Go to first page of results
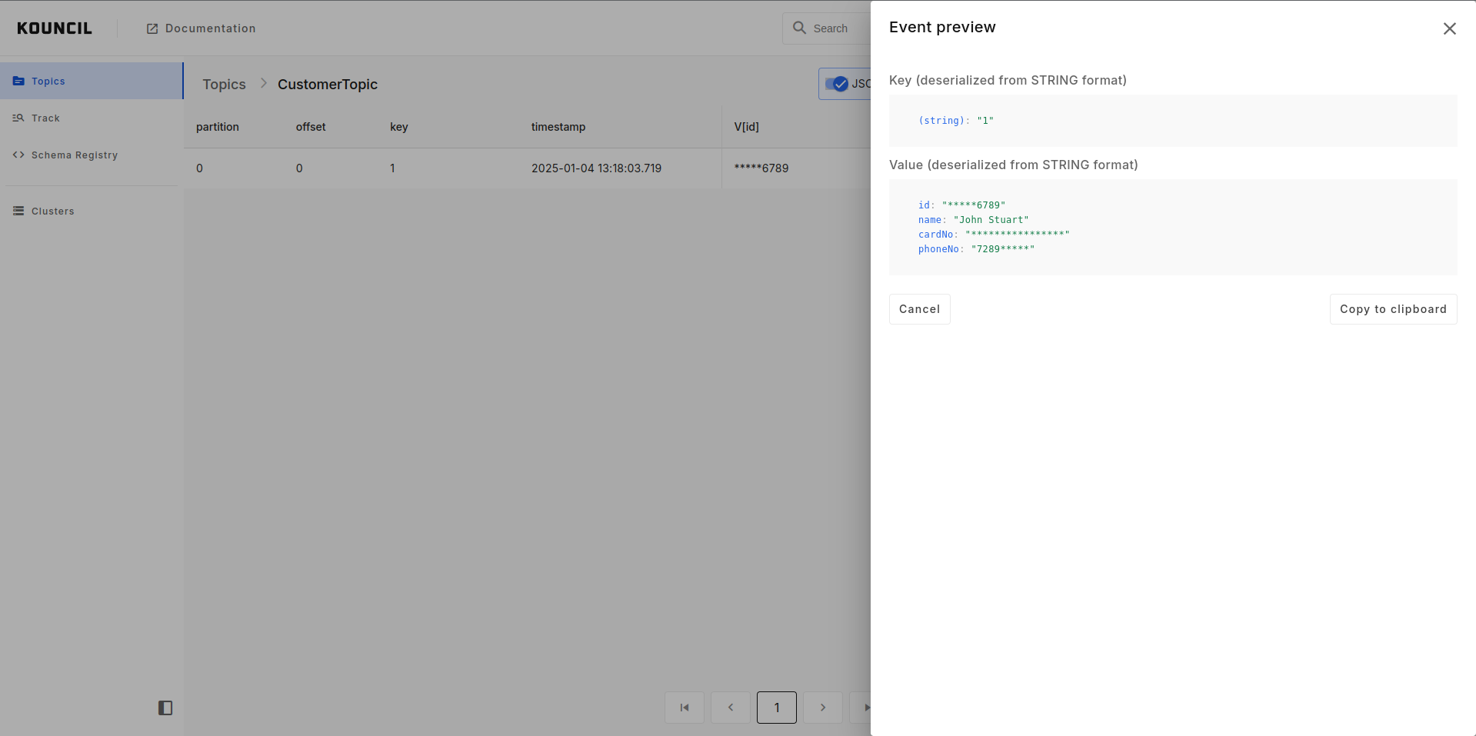The image size is (1476, 736). 685,708
